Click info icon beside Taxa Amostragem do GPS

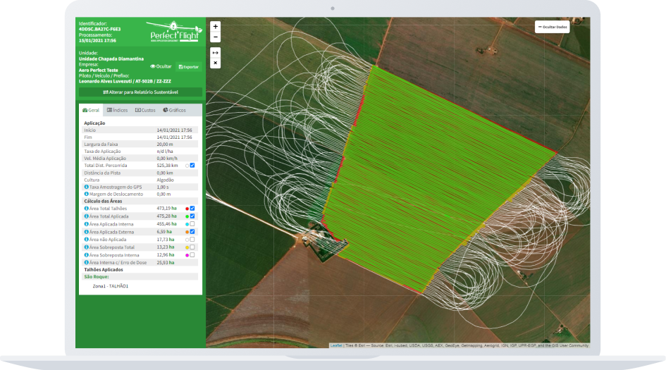coord(86,187)
